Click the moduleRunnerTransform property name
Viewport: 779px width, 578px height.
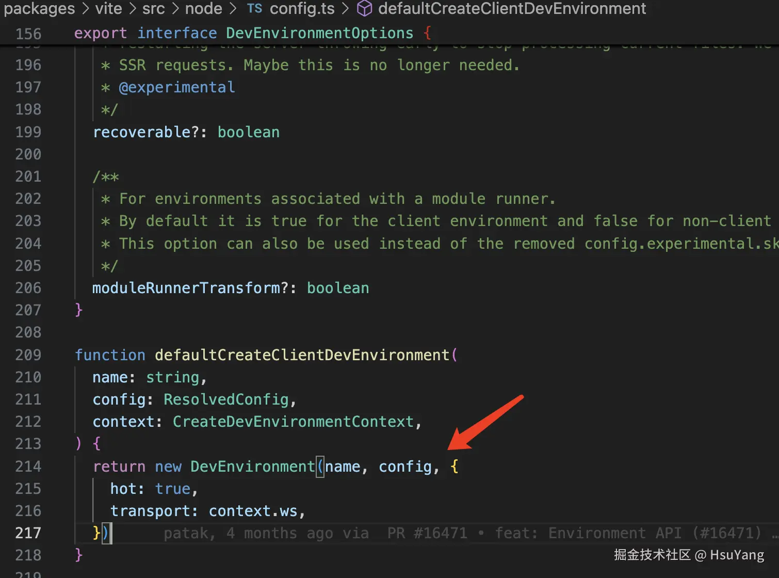[187, 288]
